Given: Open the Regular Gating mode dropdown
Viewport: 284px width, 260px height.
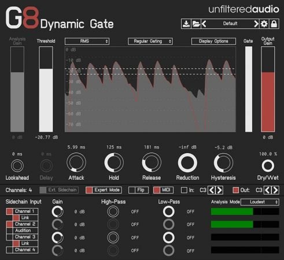Looking at the screenshot, I should click(x=150, y=41).
